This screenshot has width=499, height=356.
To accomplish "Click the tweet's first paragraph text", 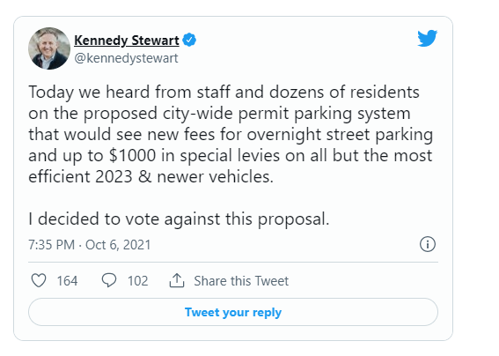I will 231,134.
